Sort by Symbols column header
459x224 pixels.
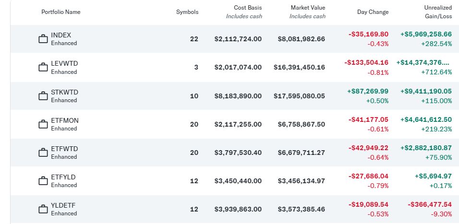pyautogui.click(x=187, y=12)
